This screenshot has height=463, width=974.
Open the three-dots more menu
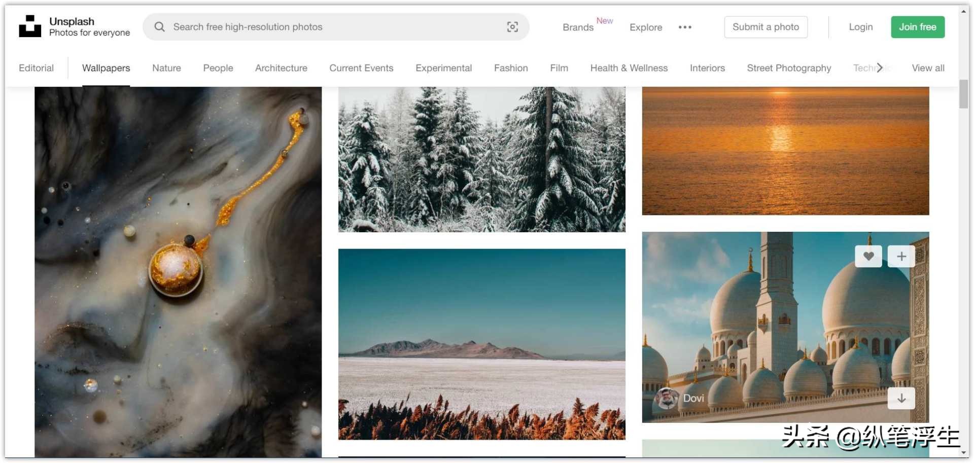click(x=685, y=27)
